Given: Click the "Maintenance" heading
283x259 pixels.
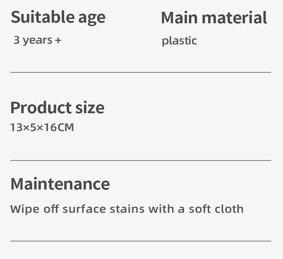Looking at the screenshot, I should click(60, 184).
